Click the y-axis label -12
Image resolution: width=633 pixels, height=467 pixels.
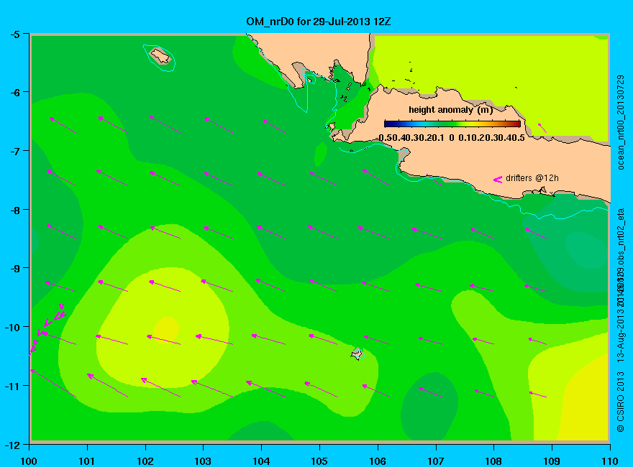12,445
